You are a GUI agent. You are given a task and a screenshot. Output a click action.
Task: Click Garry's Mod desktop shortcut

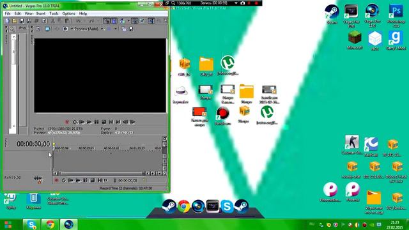point(396,40)
